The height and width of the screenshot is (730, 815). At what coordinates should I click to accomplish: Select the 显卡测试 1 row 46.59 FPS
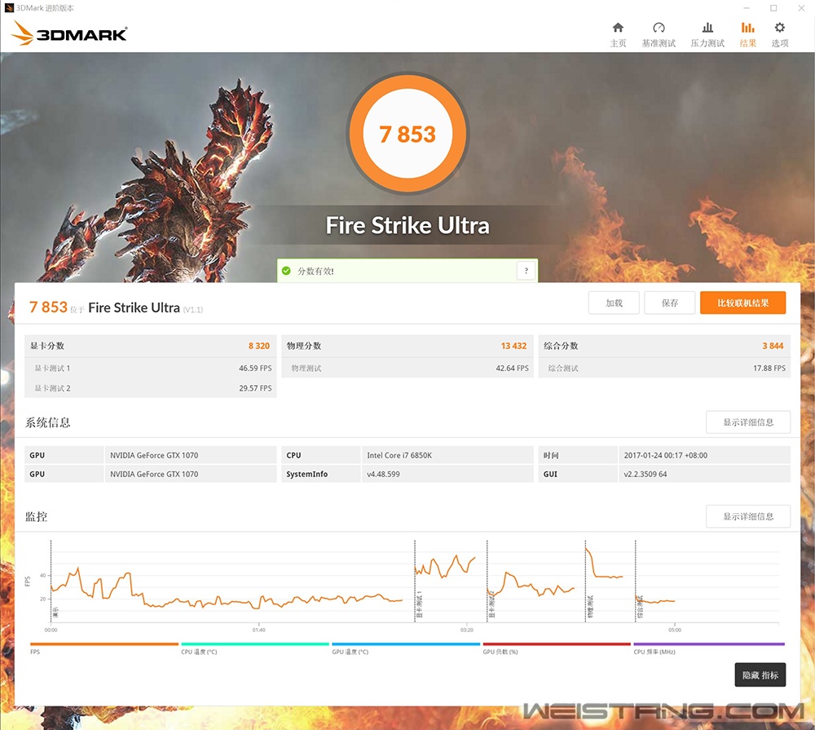[x=150, y=368]
